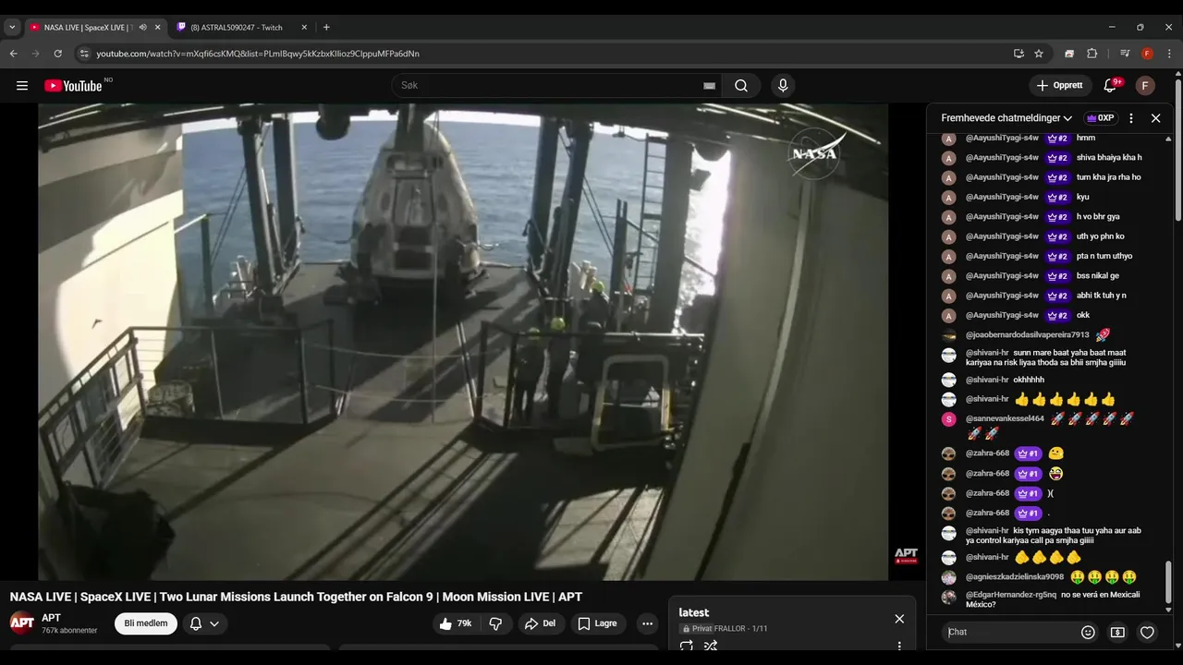This screenshot has height=665, width=1183.
Task: Share the video with Del button
Action: coord(541,623)
